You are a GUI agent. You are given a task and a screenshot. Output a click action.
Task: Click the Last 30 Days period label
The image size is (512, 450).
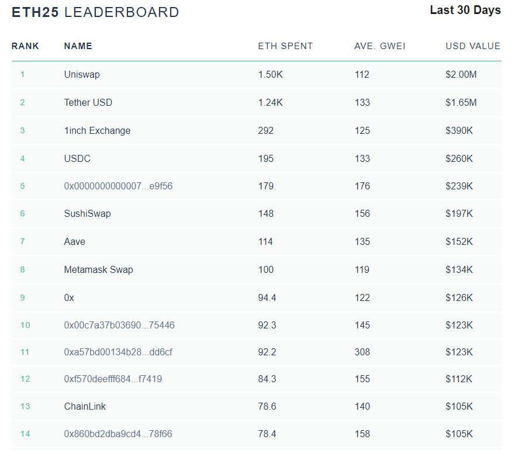pos(465,11)
